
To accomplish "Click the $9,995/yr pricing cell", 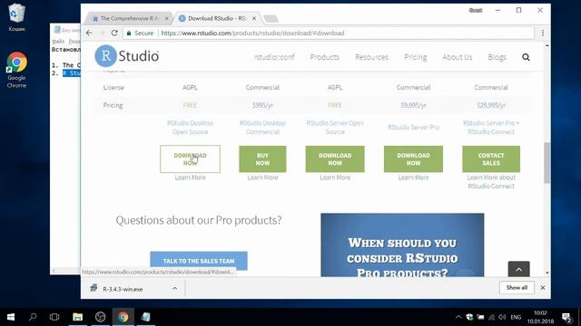I will click(x=414, y=105).
